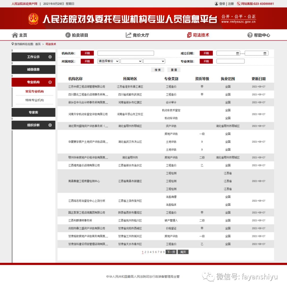Click the document icon beside 司法技术
This screenshot has height=290, width=287.
(189, 35)
